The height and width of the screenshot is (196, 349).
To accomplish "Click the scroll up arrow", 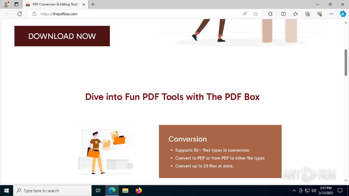I will [x=346, y=23].
